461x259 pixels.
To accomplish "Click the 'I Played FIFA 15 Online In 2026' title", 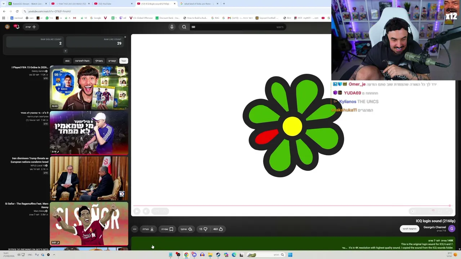I will click(x=30, y=67).
